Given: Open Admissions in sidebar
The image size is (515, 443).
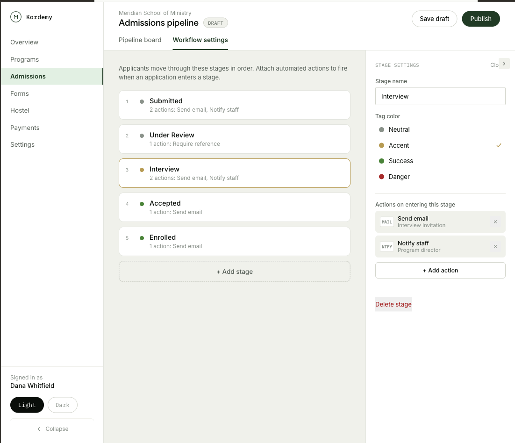Looking at the screenshot, I should 52,77.
